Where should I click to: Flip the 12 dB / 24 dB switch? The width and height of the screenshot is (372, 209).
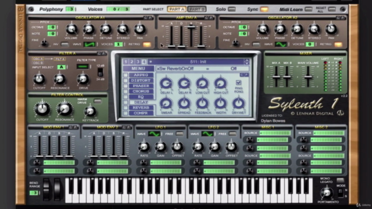(x=101, y=72)
